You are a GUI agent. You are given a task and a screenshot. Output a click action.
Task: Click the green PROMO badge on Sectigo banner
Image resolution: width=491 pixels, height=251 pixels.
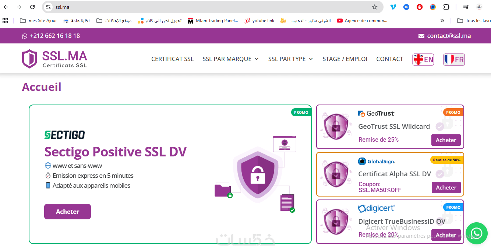point(301,112)
